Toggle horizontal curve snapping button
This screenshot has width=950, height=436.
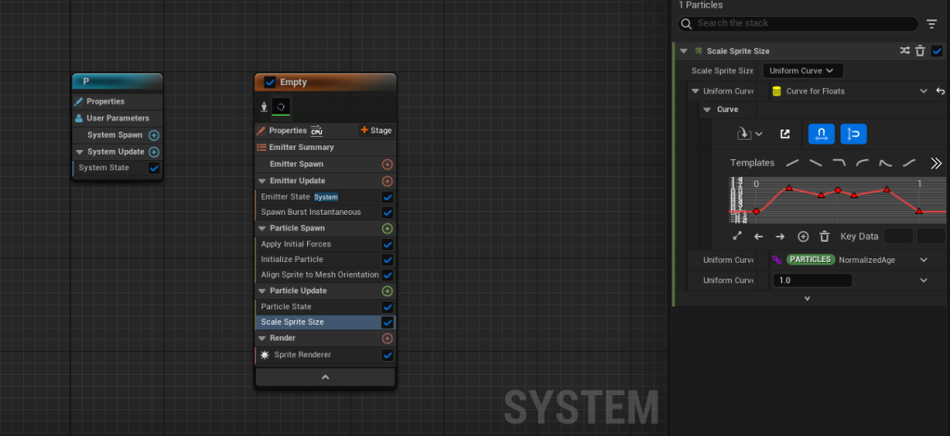820,134
